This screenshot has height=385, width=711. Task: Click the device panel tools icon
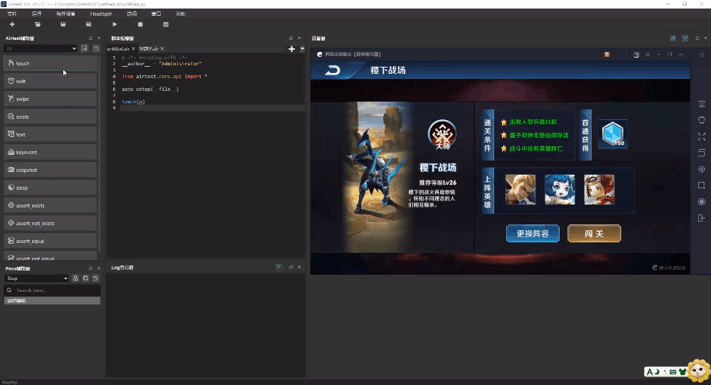685,38
